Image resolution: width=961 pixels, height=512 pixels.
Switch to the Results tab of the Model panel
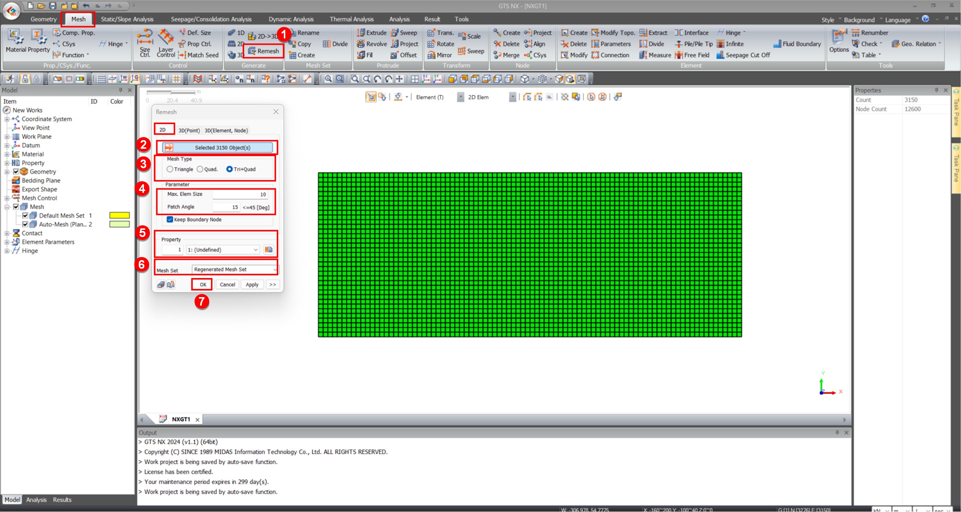click(62, 500)
